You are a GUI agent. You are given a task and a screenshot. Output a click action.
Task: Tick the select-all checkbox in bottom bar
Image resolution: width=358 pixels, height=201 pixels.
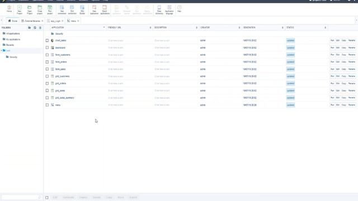(x=47, y=198)
